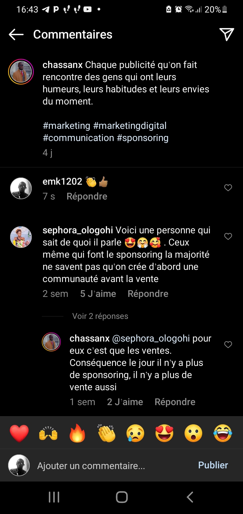
Task: Like sephora_ologohi's comment with heart
Action: [x=228, y=236]
